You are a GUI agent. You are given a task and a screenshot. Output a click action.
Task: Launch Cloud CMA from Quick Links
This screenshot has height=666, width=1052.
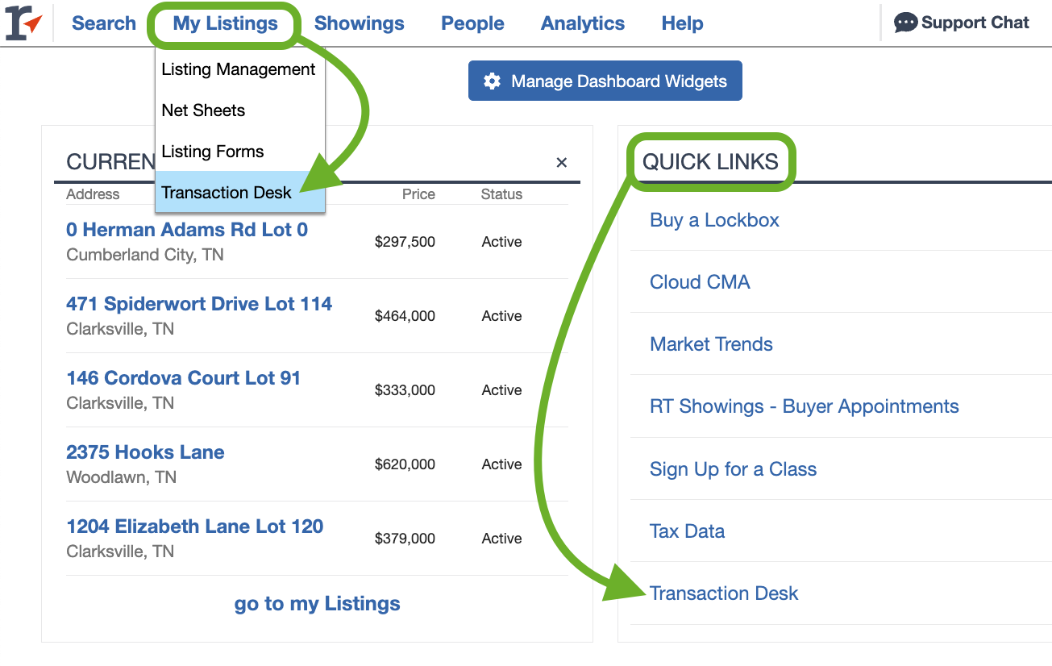[700, 282]
